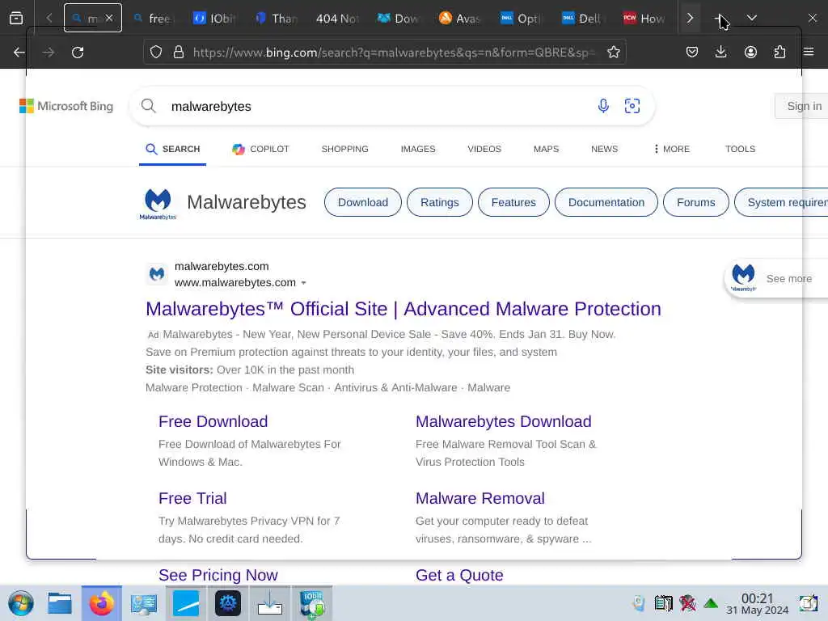The image size is (828, 621).
Task: Switch to the IObit tab
Action: [x=215, y=19]
